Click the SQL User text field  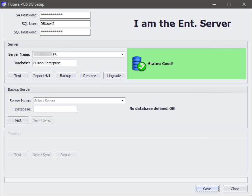[x=65, y=24]
